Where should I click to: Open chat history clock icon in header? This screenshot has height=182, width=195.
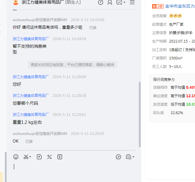click(x=101, y=2)
